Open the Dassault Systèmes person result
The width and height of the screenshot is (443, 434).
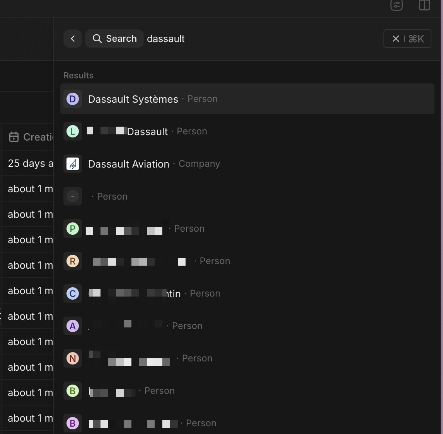pos(247,99)
